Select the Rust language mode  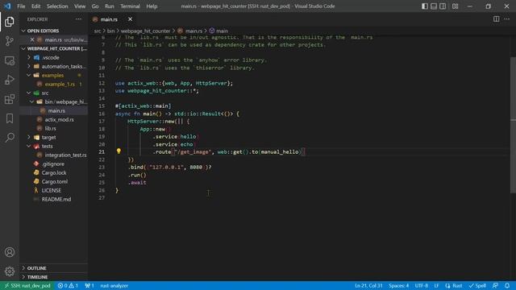click(453, 286)
